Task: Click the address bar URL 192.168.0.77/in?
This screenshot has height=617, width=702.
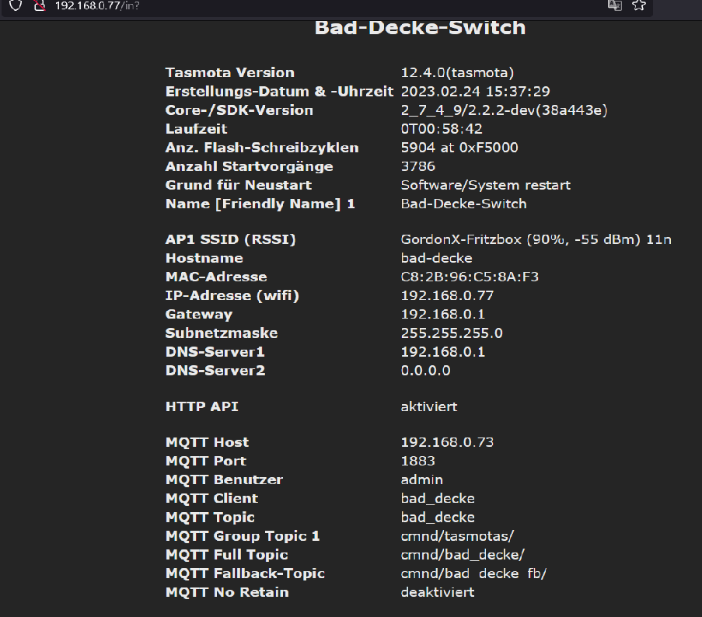Action: [97, 5]
